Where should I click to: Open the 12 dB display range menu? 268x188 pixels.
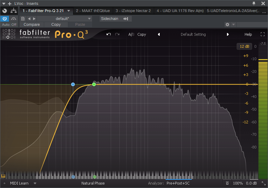244,46
